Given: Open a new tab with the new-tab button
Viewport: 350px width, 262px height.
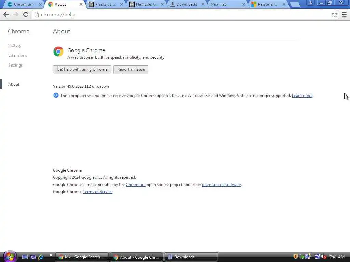Looking at the screenshot, I should click(x=295, y=4).
